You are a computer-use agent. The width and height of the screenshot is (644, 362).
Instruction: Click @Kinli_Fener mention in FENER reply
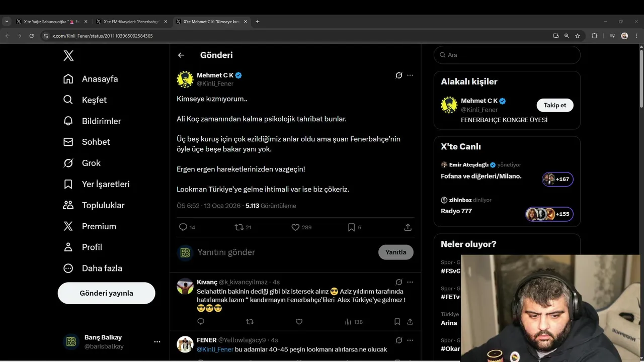(215, 349)
